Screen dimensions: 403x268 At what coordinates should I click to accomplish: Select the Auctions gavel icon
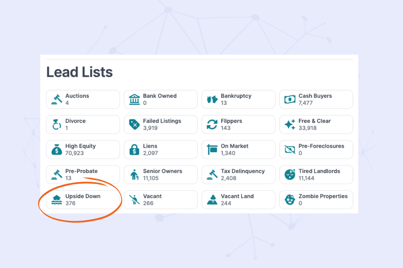pyautogui.click(x=56, y=99)
